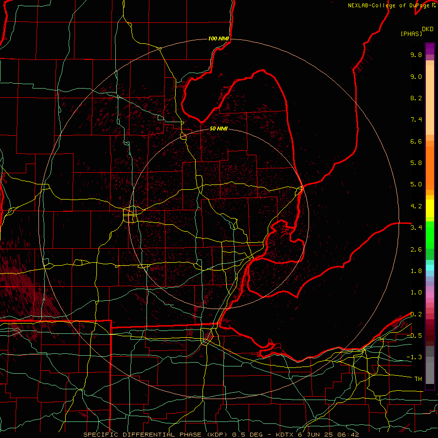The height and width of the screenshot is (438, 438).
Task: Select the 9.0 scale value
Action: (x=416, y=76)
